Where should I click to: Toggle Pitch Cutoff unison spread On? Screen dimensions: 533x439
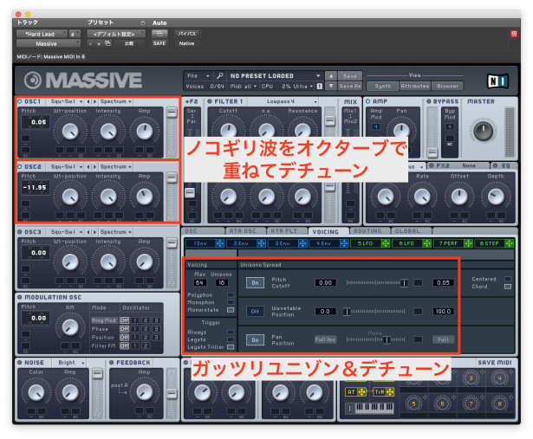(256, 282)
